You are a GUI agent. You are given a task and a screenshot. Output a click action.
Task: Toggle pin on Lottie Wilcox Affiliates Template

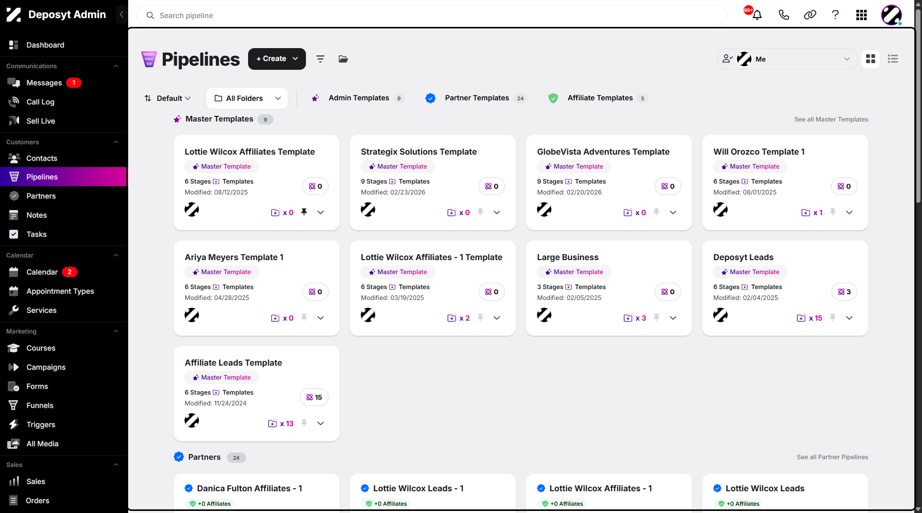[x=304, y=212]
